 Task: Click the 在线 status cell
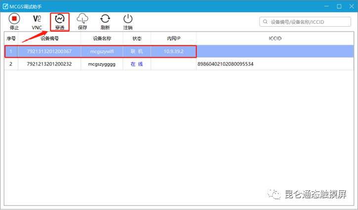(x=137, y=64)
